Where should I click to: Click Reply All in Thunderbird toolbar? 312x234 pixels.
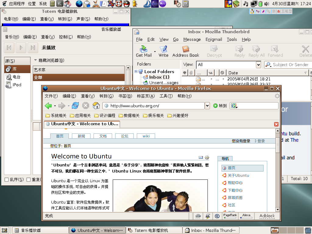click(257, 51)
